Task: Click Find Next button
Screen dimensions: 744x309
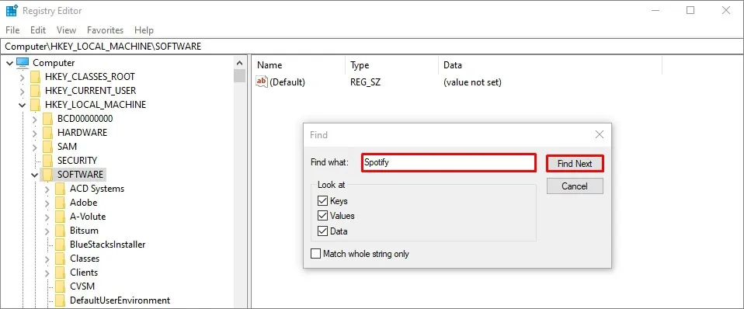Action: [575, 164]
